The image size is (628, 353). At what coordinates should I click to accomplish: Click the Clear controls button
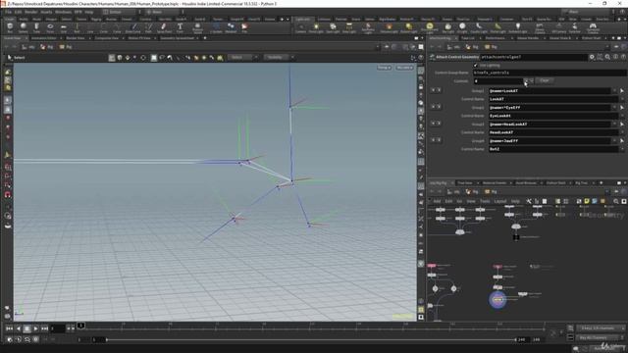click(x=545, y=80)
